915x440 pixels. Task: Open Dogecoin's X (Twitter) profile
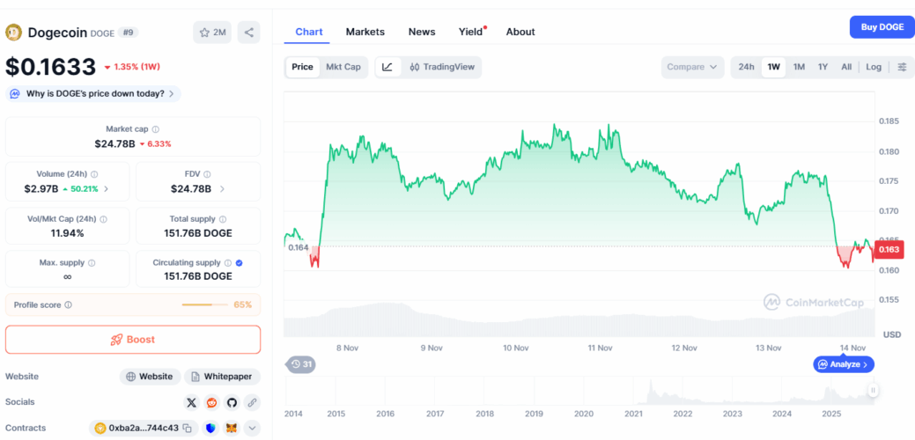(192, 402)
